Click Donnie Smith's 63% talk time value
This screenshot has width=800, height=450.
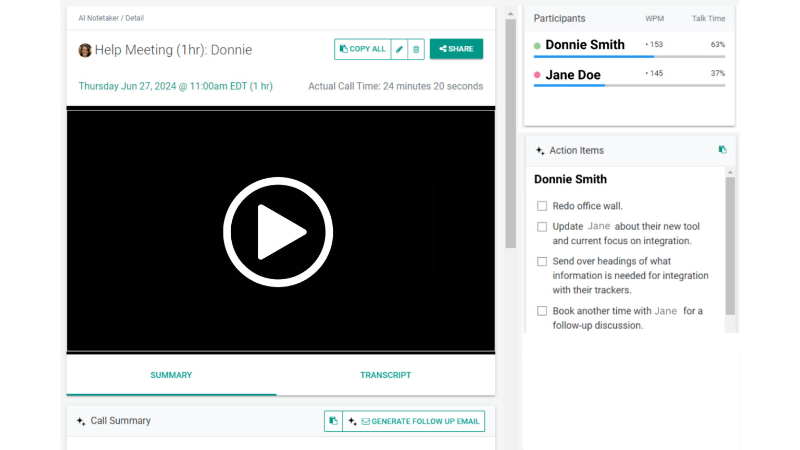point(718,45)
